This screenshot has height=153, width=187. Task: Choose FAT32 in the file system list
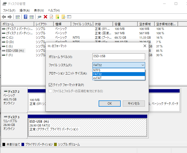click(x=119, y=74)
